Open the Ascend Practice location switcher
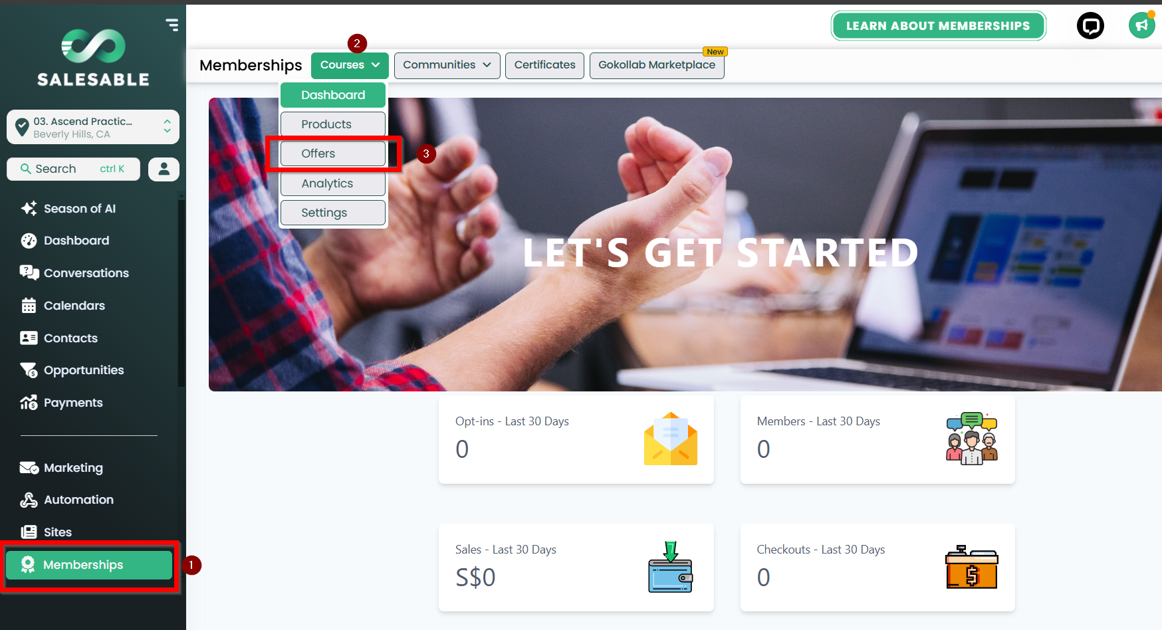The width and height of the screenshot is (1162, 630). pyautogui.click(x=93, y=127)
